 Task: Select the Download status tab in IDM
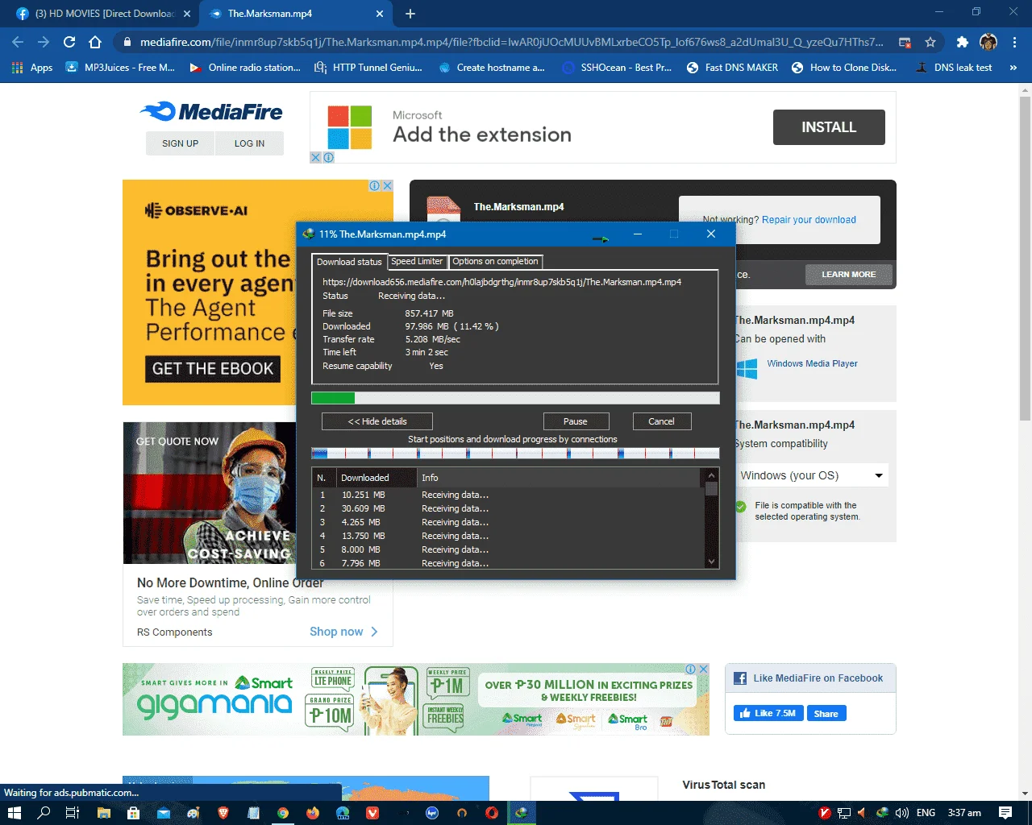(x=349, y=262)
